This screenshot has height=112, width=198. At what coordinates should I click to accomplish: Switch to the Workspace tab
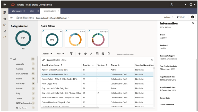[x=17, y=11]
